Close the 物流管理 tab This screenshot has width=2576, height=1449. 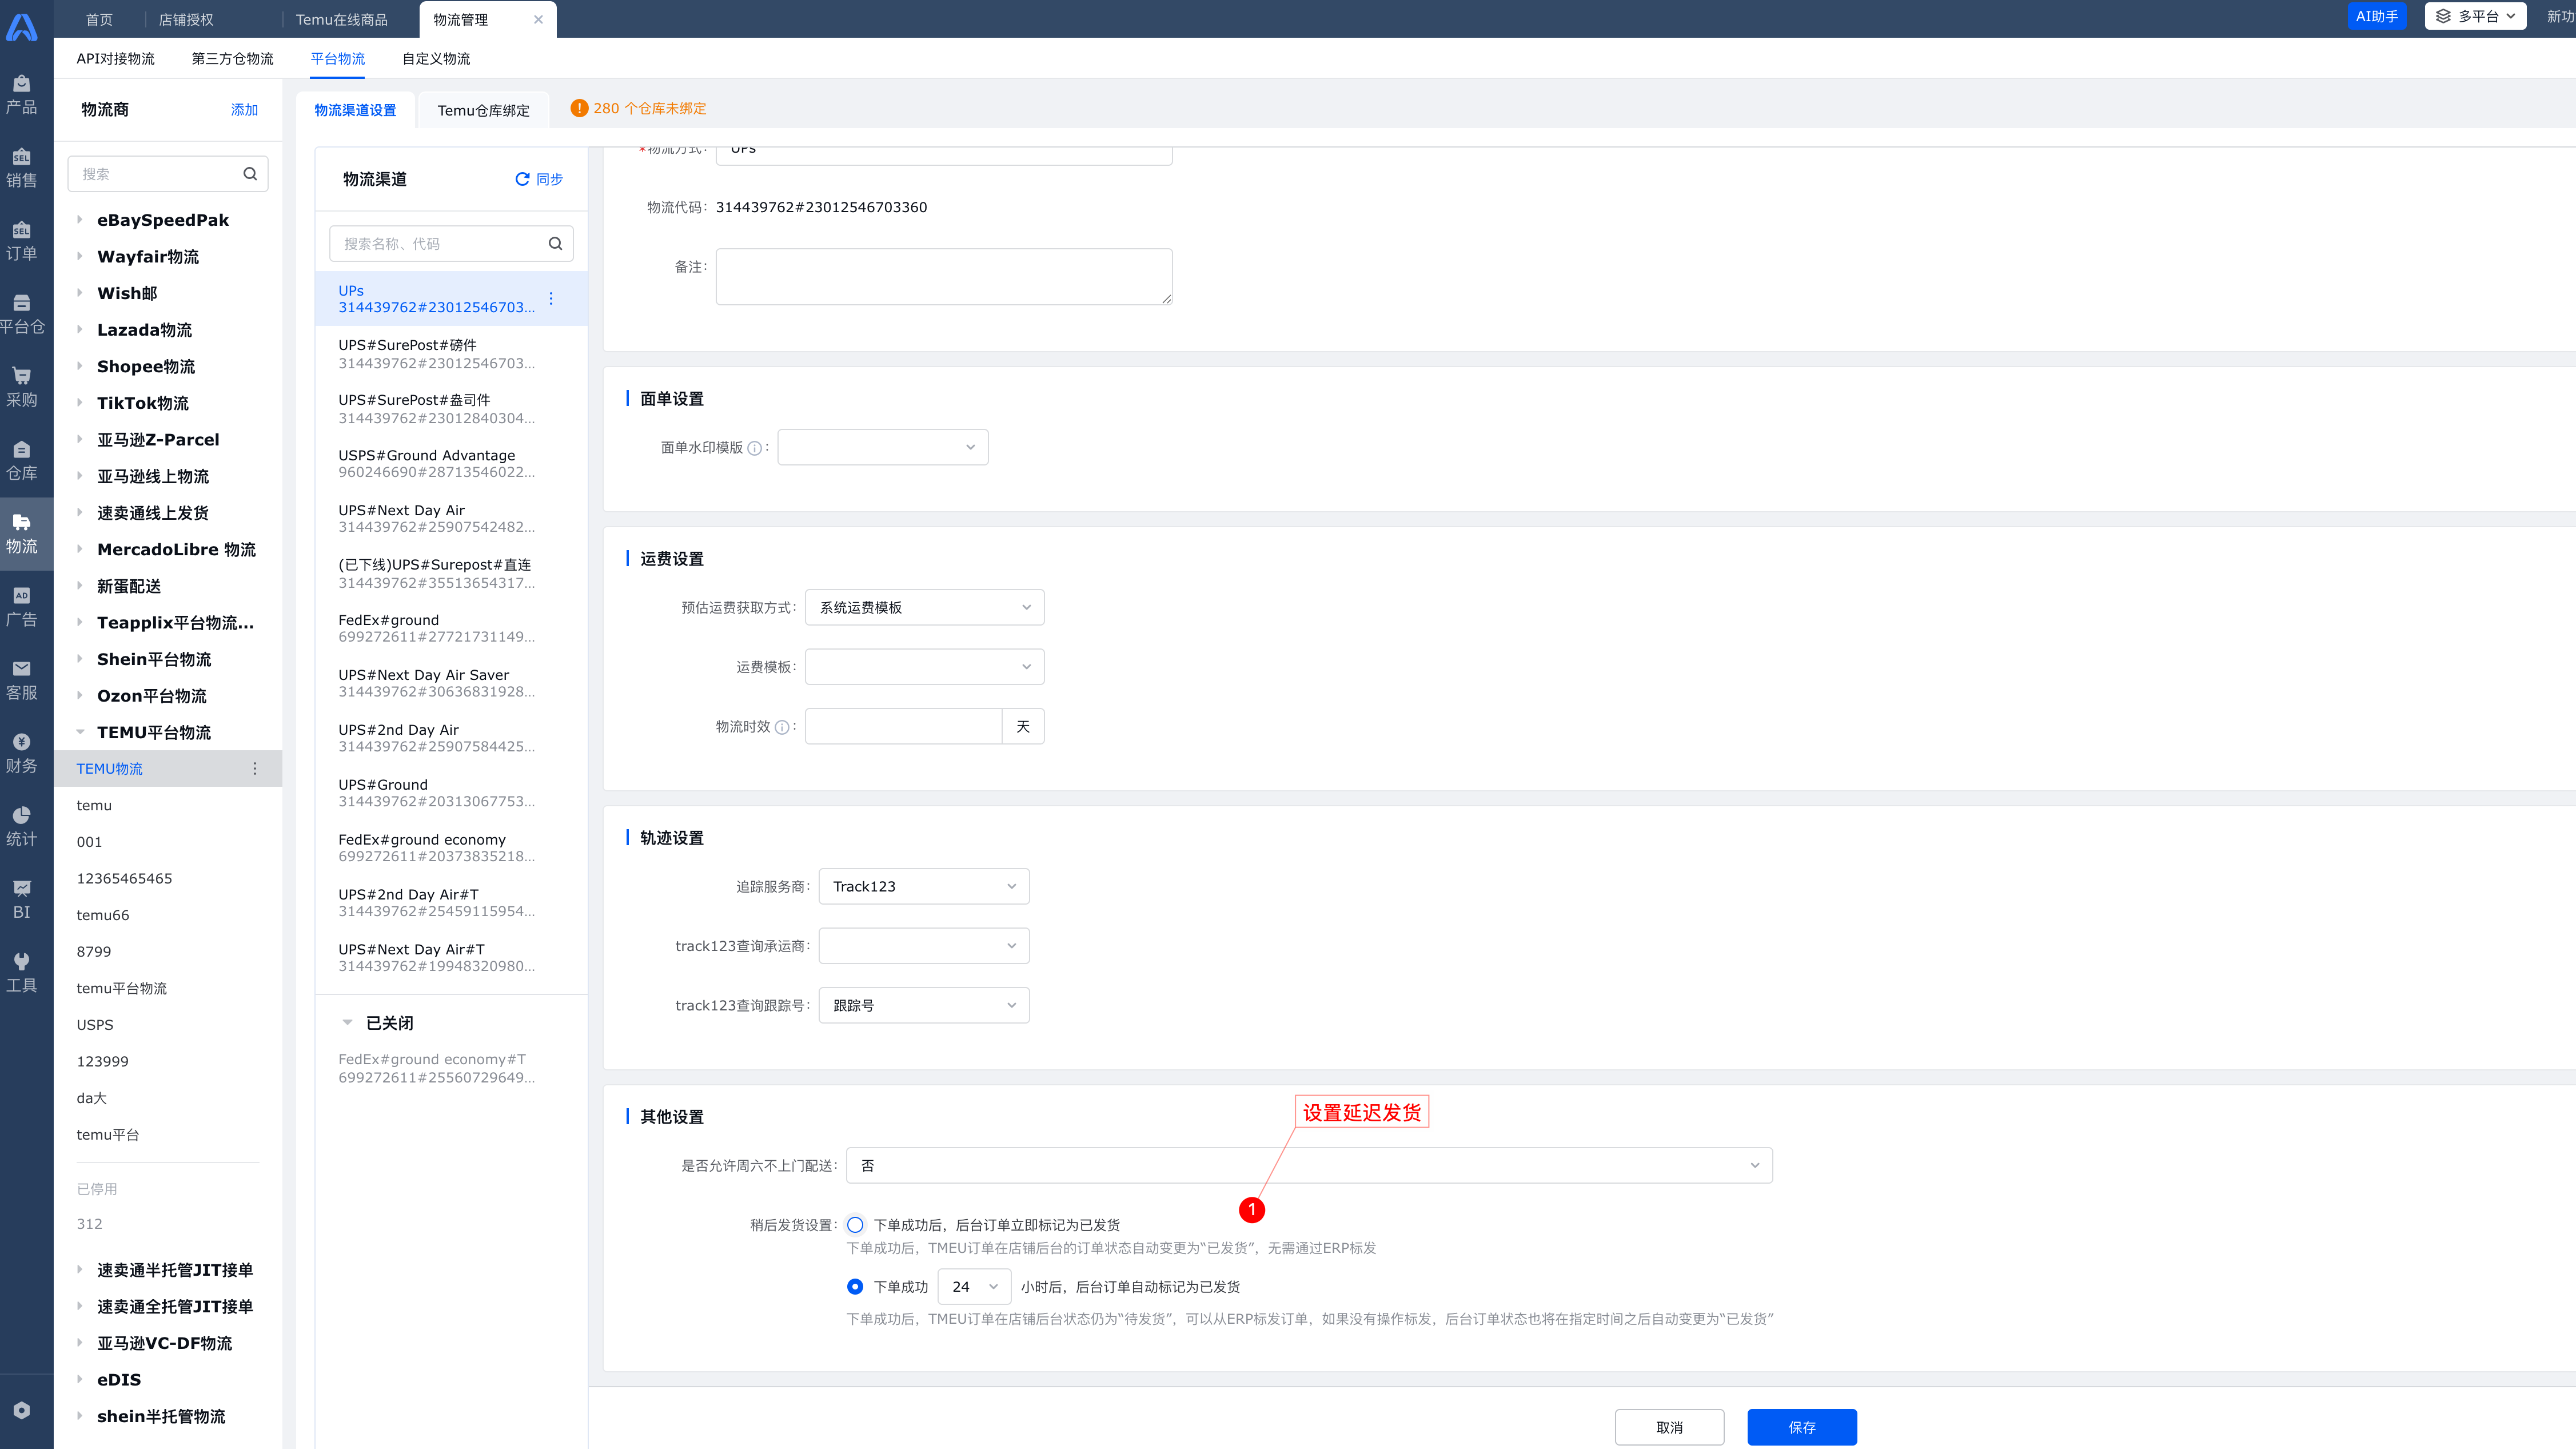538,19
